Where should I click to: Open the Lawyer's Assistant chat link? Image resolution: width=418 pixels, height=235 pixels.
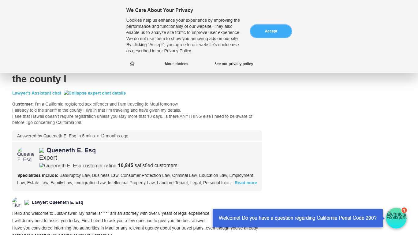(37, 93)
